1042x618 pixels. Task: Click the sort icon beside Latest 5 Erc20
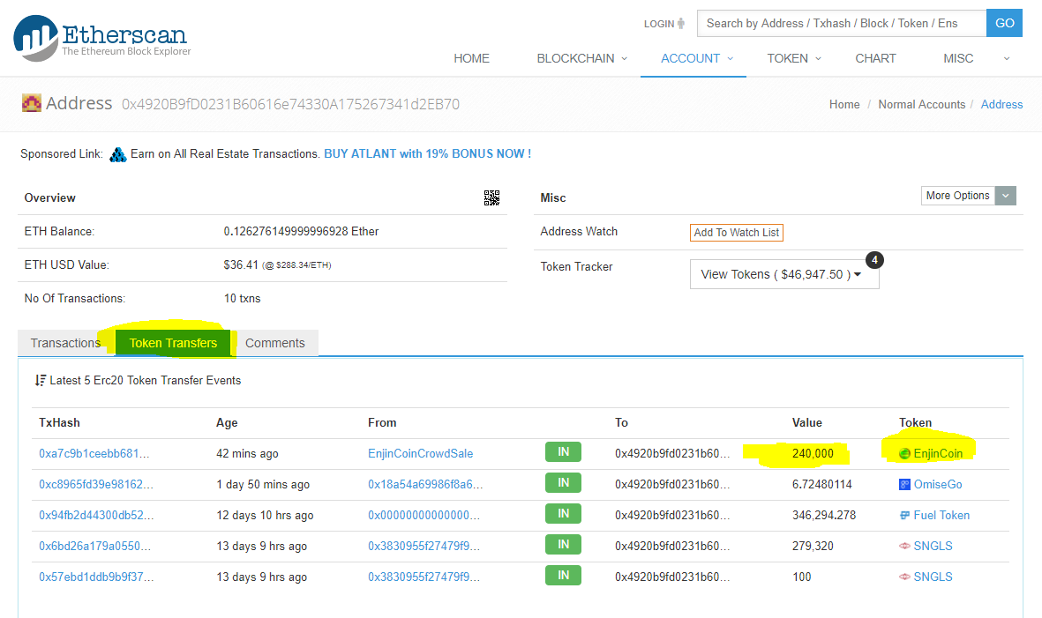41,380
